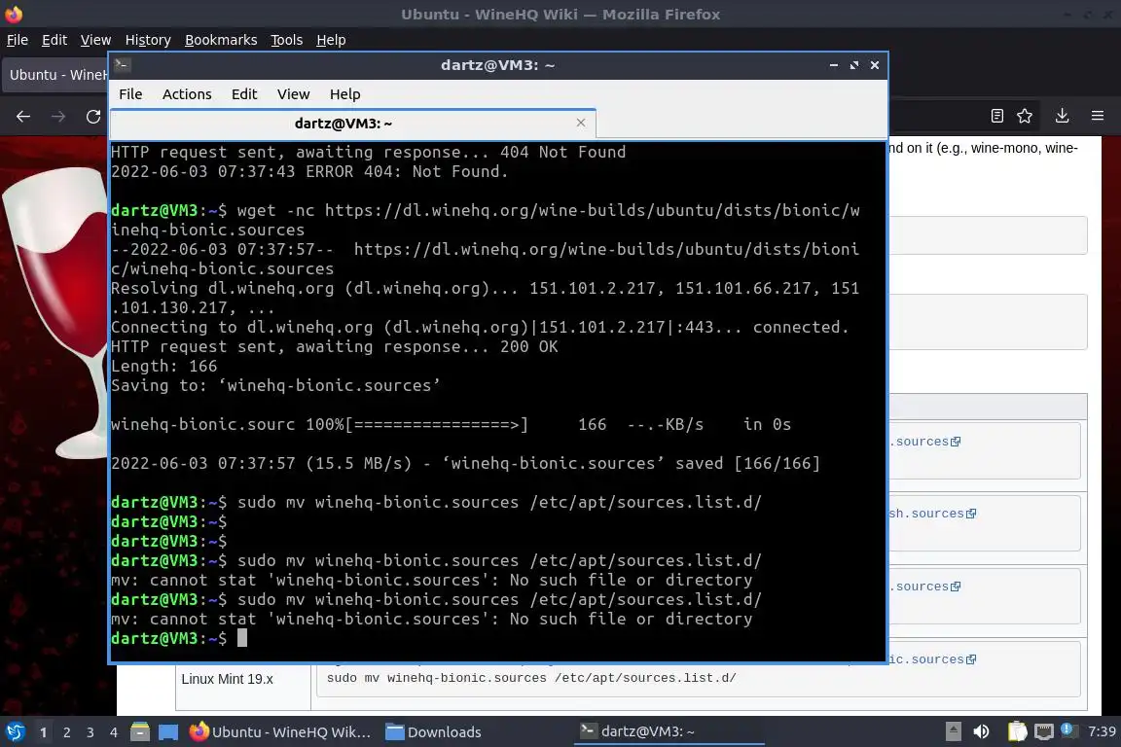Open the volume control tray icon
Viewport: 1121px width, 747px height.
(x=982, y=732)
